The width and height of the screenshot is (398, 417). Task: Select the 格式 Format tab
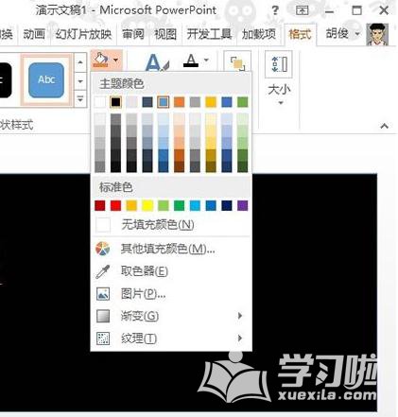click(300, 34)
